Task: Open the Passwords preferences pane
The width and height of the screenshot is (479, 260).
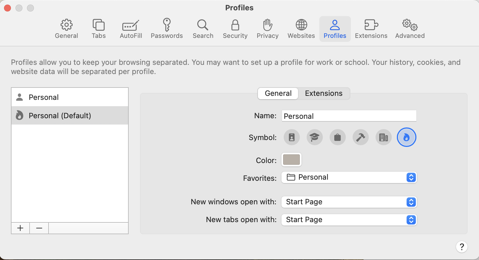Action: click(167, 29)
